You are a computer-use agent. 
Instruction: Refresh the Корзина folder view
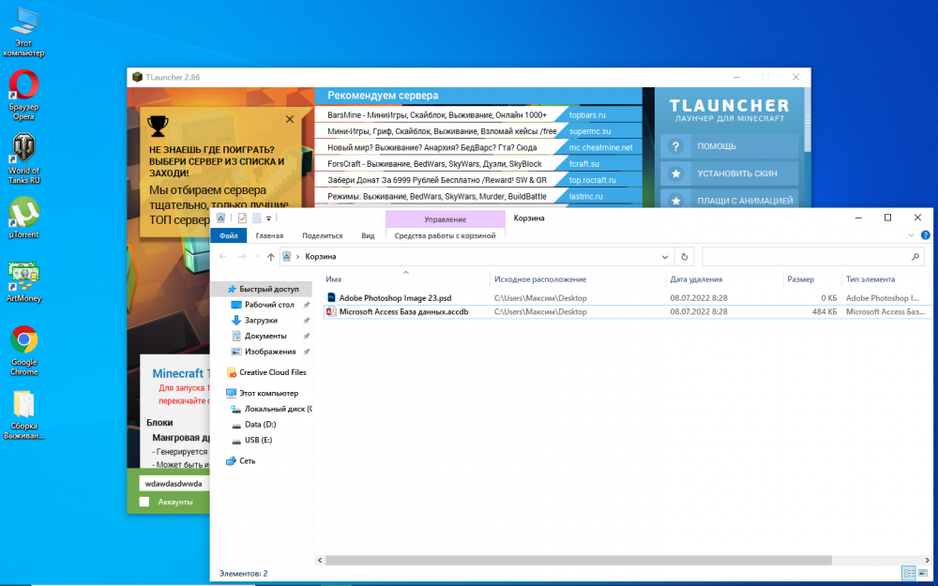685,257
